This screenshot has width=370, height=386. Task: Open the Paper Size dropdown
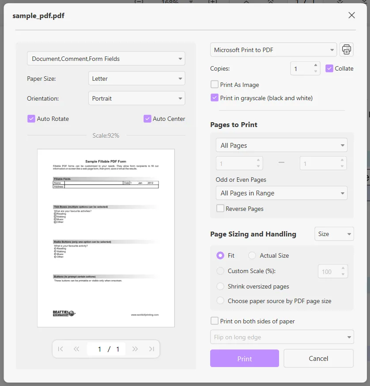click(136, 78)
